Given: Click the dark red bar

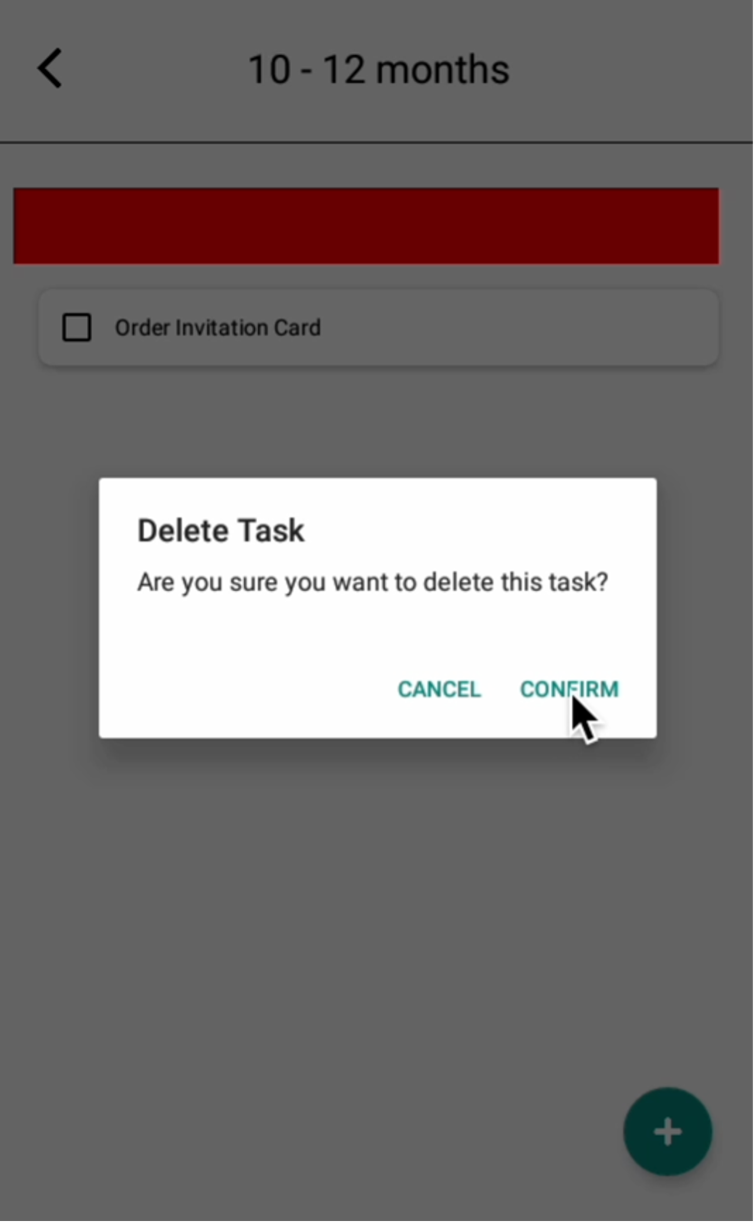Looking at the screenshot, I should pyautogui.click(x=366, y=226).
